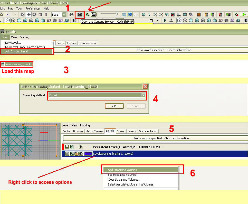The image size is (248, 204).
Task: Open the Streaming Method Kismet combo box
Action: 97,95
